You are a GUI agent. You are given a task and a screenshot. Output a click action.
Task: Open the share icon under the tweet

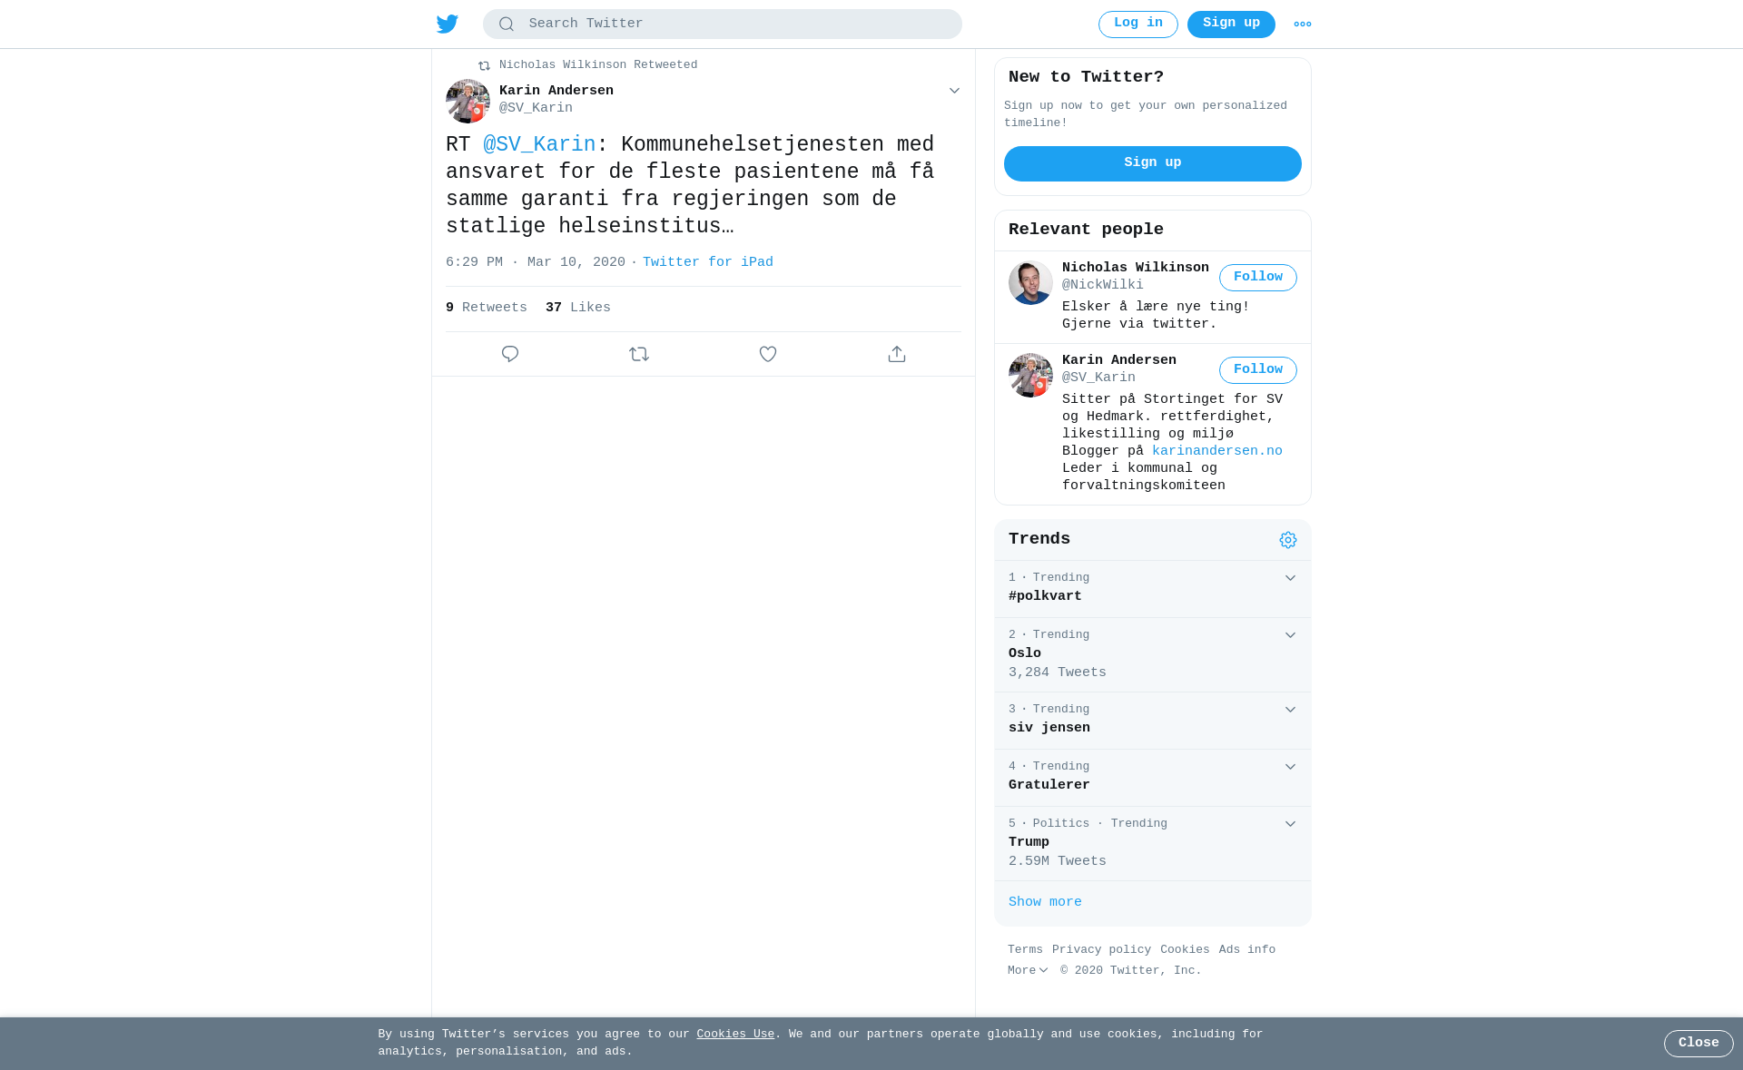(x=897, y=354)
